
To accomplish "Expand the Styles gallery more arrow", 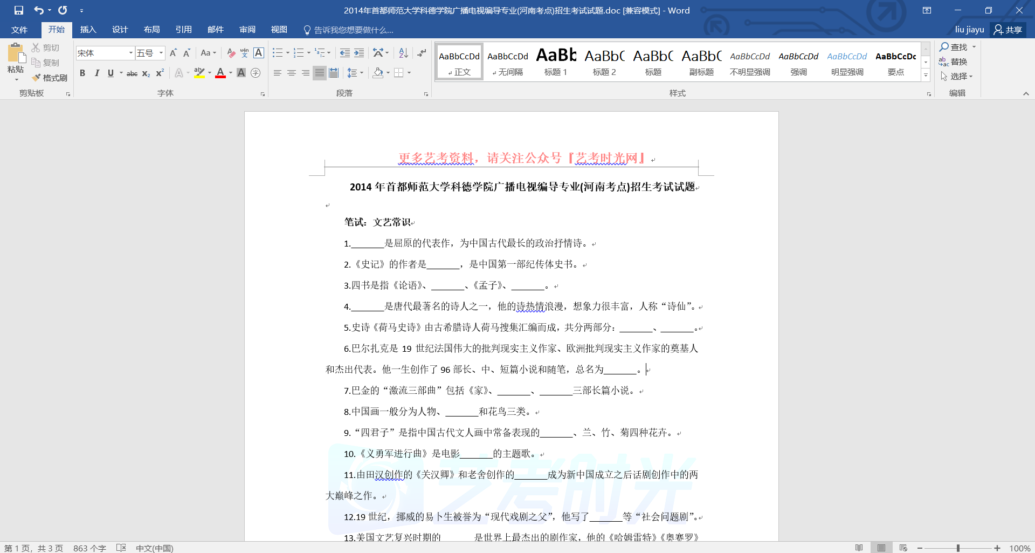I will 926,76.
